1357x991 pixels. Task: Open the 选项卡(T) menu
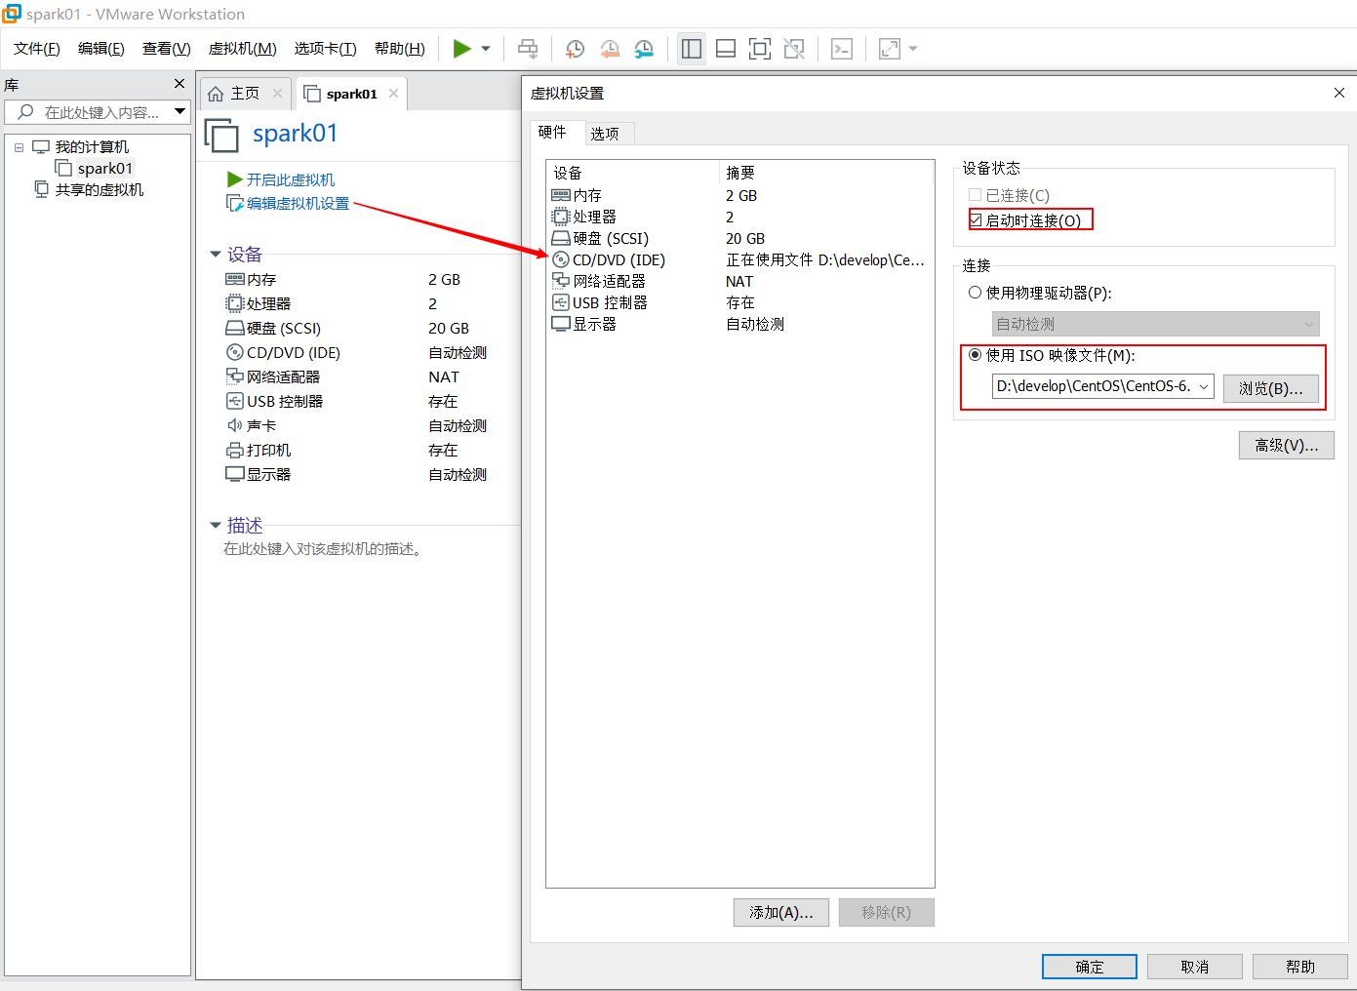(x=326, y=49)
